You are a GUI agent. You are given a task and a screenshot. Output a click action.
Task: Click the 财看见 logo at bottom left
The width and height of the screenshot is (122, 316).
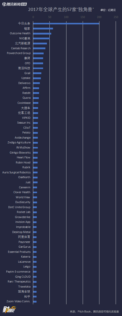[x=9, y=310]
